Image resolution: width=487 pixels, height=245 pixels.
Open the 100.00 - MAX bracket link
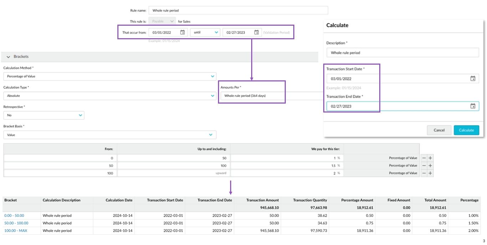point(16,231)
